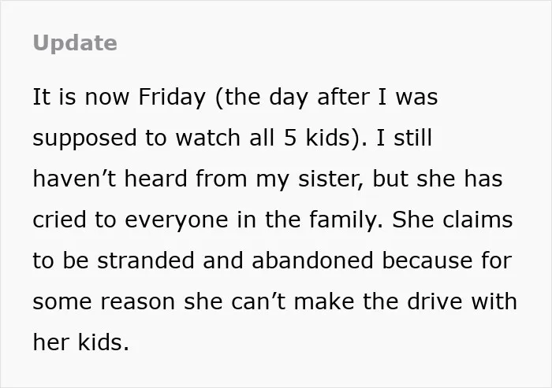The width and height of the screenshot is (552, 388).
Task: Click the word "after" in first line
Action: pyautogui.click(x=343, y=97)
